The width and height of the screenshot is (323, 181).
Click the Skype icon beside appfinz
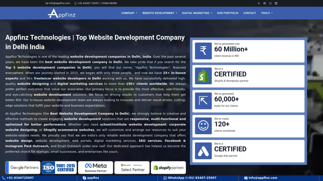84,178
